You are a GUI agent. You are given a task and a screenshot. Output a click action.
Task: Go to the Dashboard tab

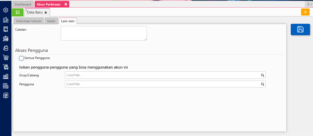point(23,4)
